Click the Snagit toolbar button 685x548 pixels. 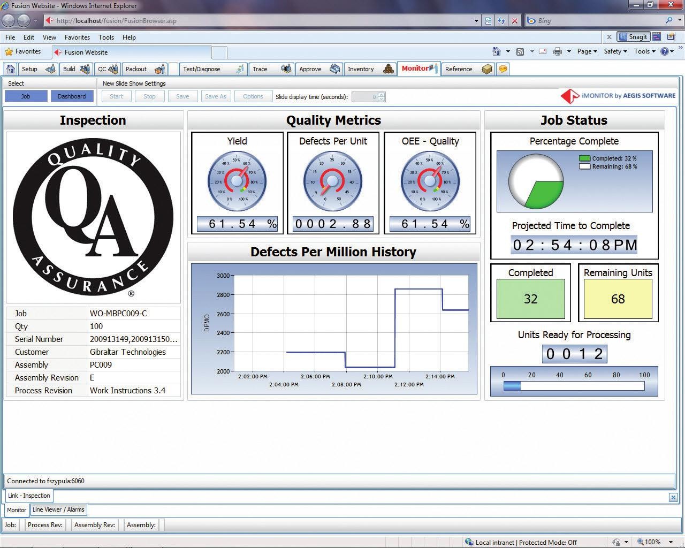(633, 37)
